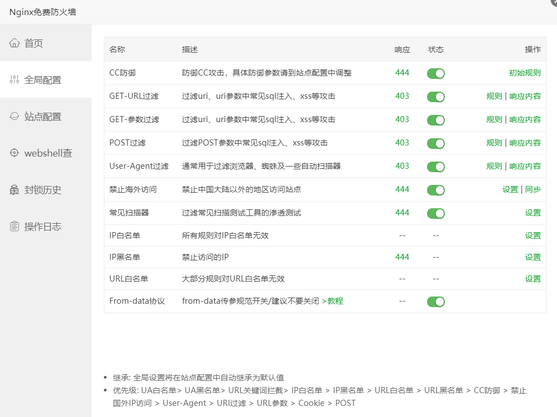557x417 pixels.
Task: Toggle the CC防御 switch
Action: point(436,73)
